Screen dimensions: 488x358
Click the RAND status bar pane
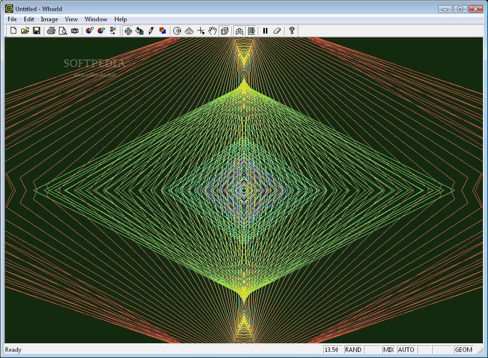pos(353,349)
